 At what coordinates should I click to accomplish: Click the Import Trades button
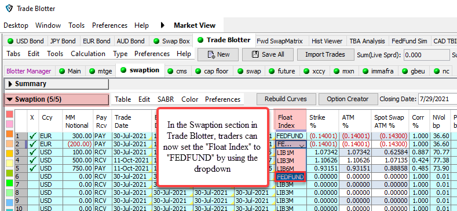coord(325,54)
